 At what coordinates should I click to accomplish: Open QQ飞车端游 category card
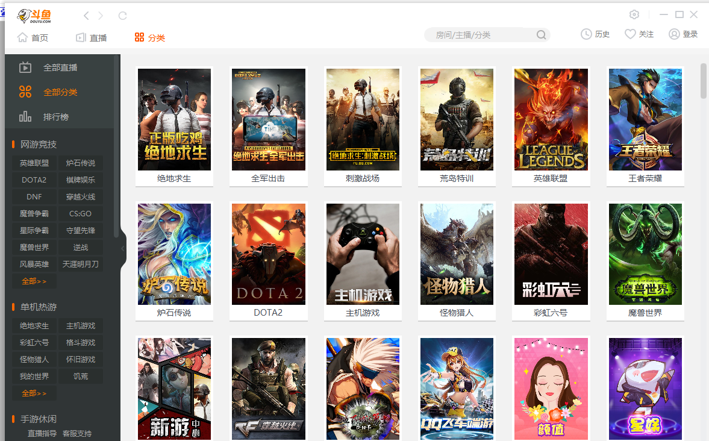coord(457,389)
